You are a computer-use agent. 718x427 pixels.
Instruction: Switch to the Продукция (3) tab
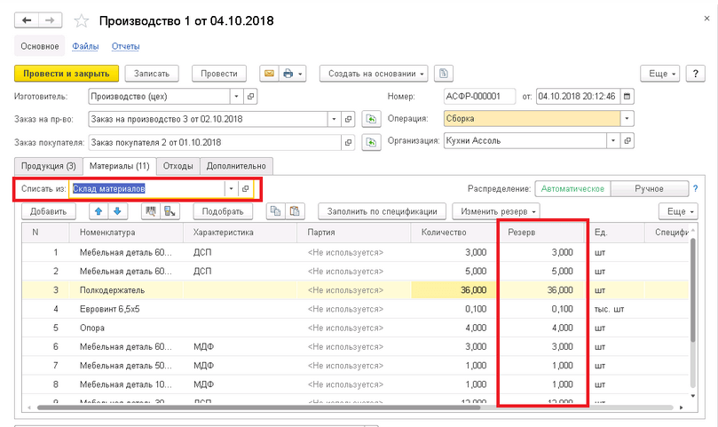pyautogui.click(x=48, y=165)
